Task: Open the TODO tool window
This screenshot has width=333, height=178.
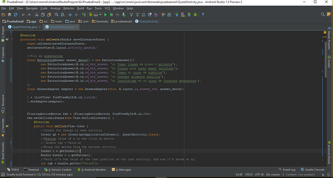Action: click(13, 170)
